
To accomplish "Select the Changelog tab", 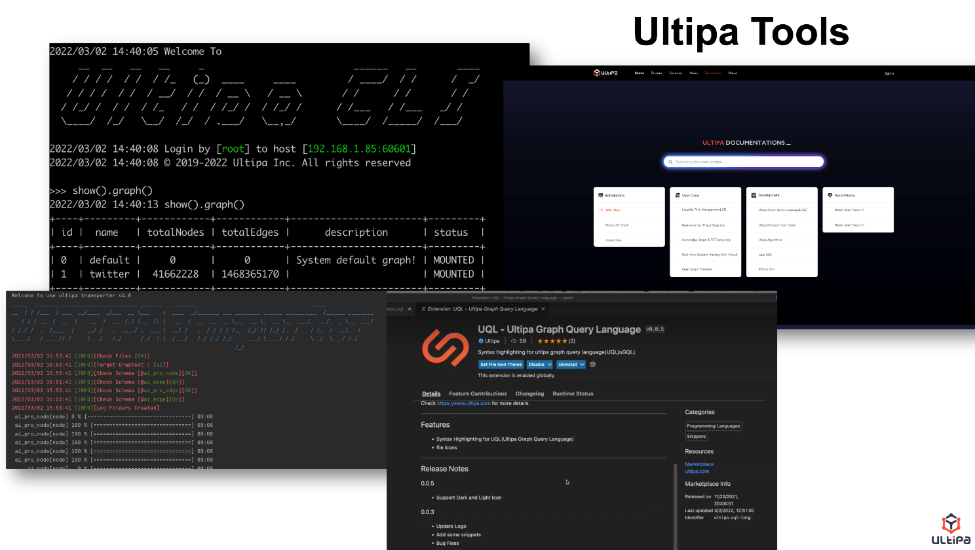I will (x=529, y=394).
